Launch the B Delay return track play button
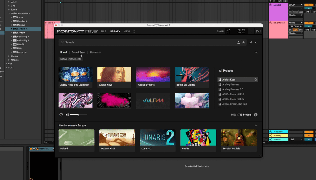Image resolution: width=316 pixels, height=180 pixels. (x=270, y=136)
